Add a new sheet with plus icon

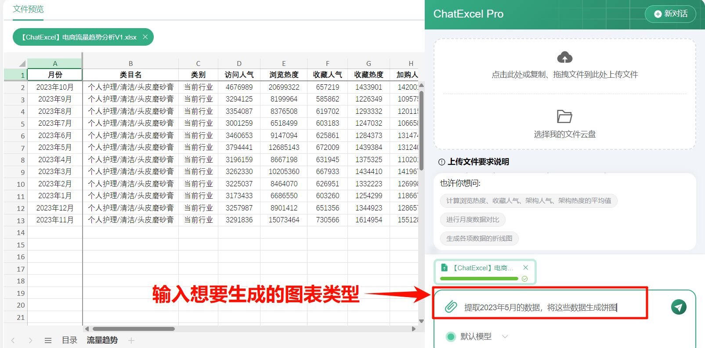pyautogui.click(x=131, y=341)
